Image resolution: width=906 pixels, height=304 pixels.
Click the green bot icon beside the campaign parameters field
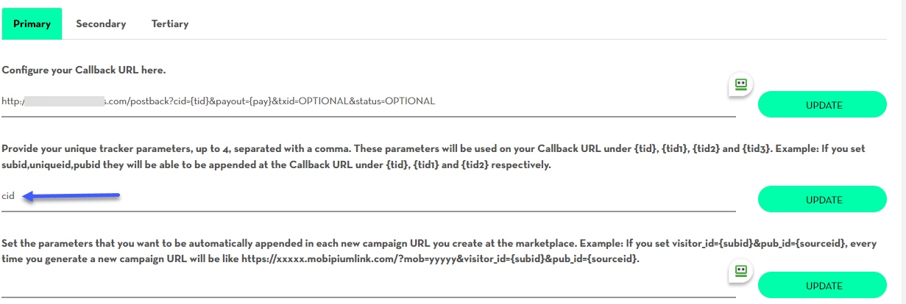[741, 271]
